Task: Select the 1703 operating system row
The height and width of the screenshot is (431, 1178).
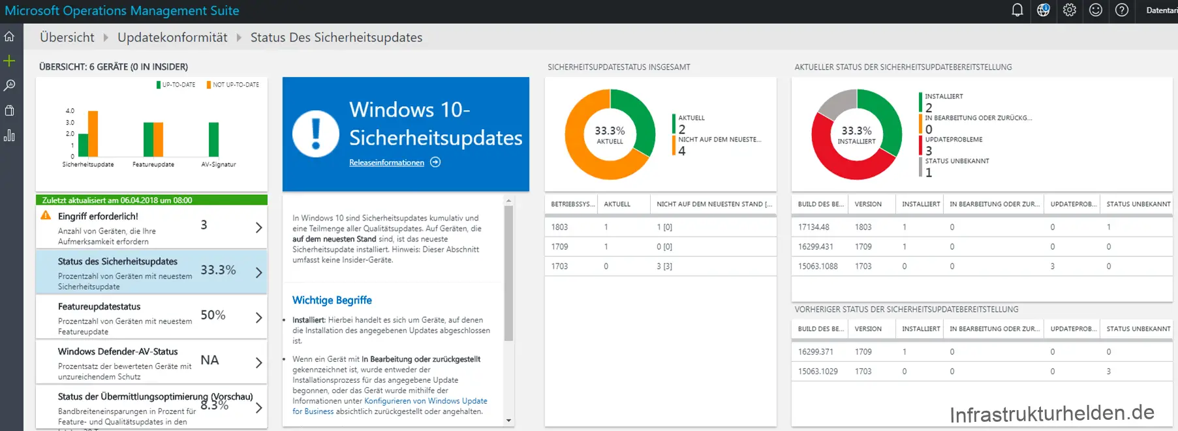Action: point(660,266)
